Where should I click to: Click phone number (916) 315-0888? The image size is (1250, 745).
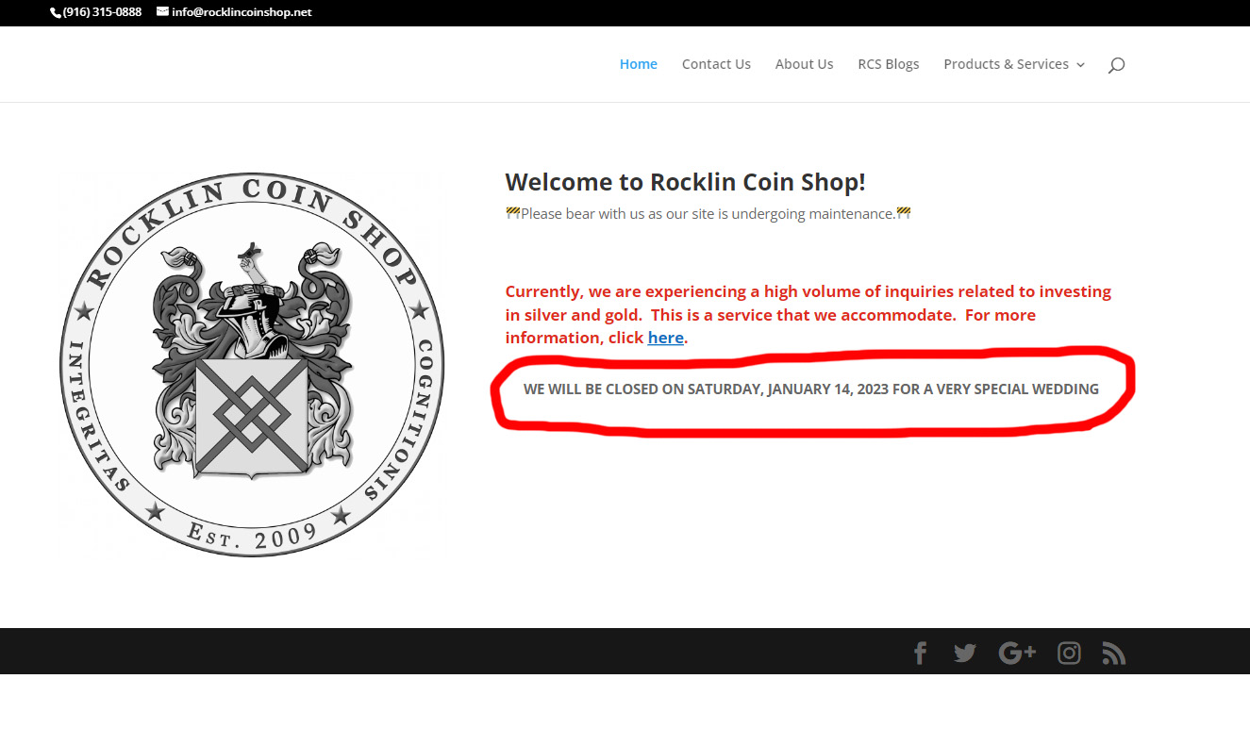point(102,12)
